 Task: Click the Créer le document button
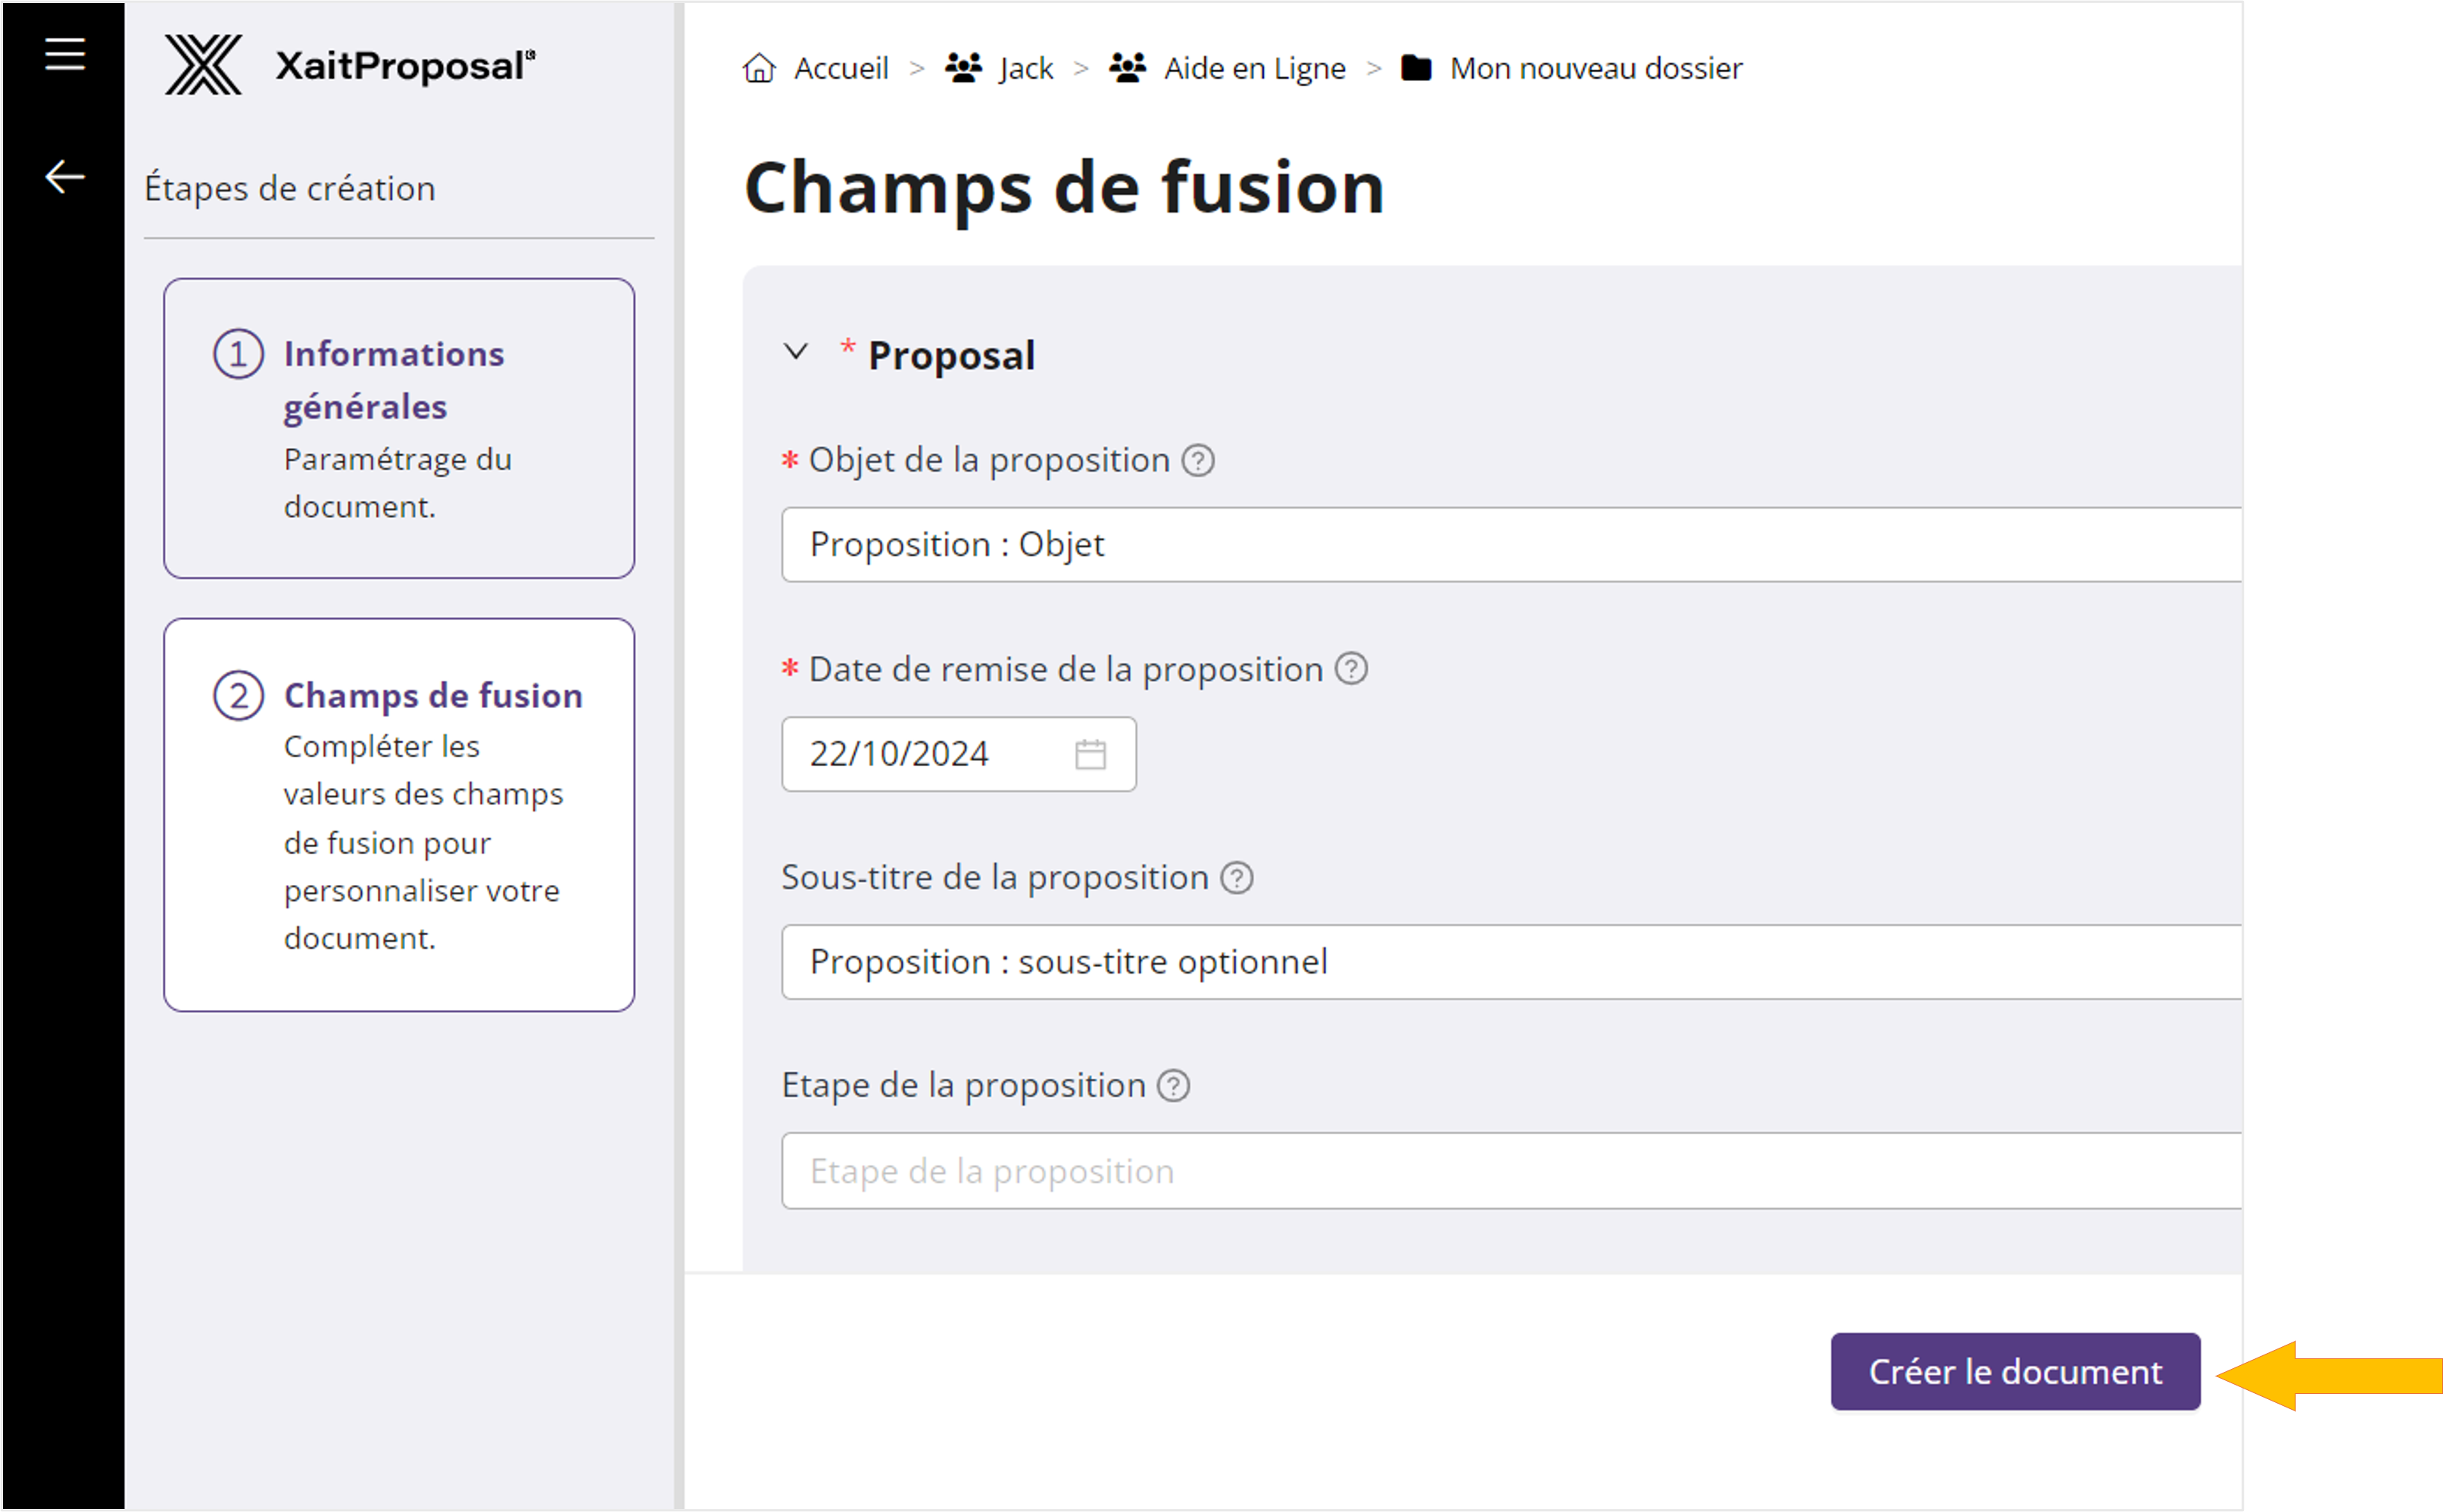(2015, 1371)
